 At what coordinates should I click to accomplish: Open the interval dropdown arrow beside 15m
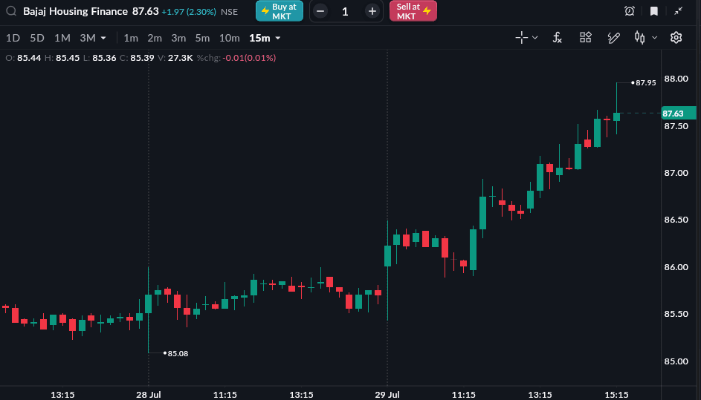[x=277, y=38]
